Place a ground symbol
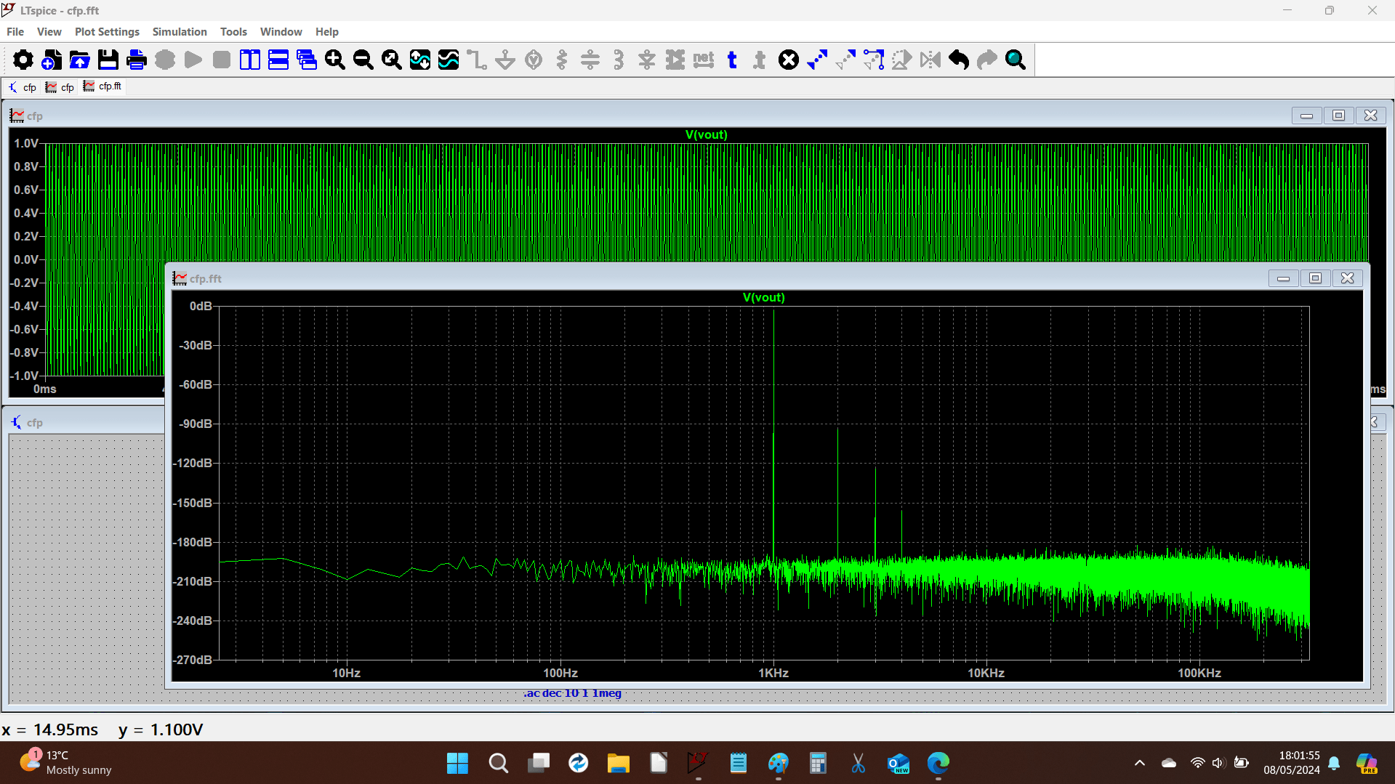 pos(505,60)
